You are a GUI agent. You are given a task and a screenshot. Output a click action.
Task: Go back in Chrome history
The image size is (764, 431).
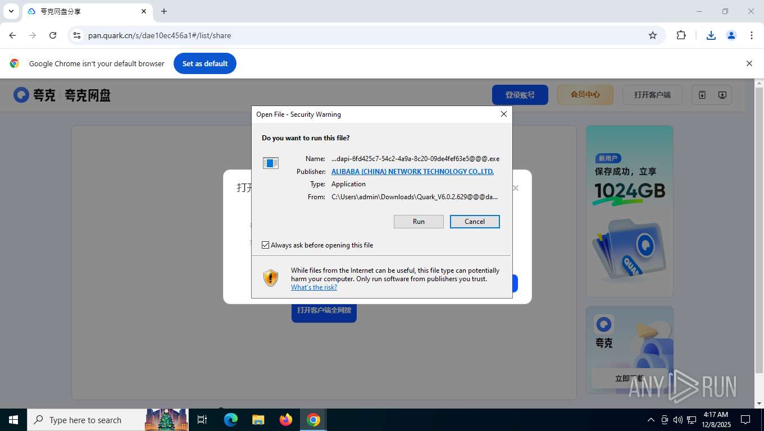coord(12,35)
